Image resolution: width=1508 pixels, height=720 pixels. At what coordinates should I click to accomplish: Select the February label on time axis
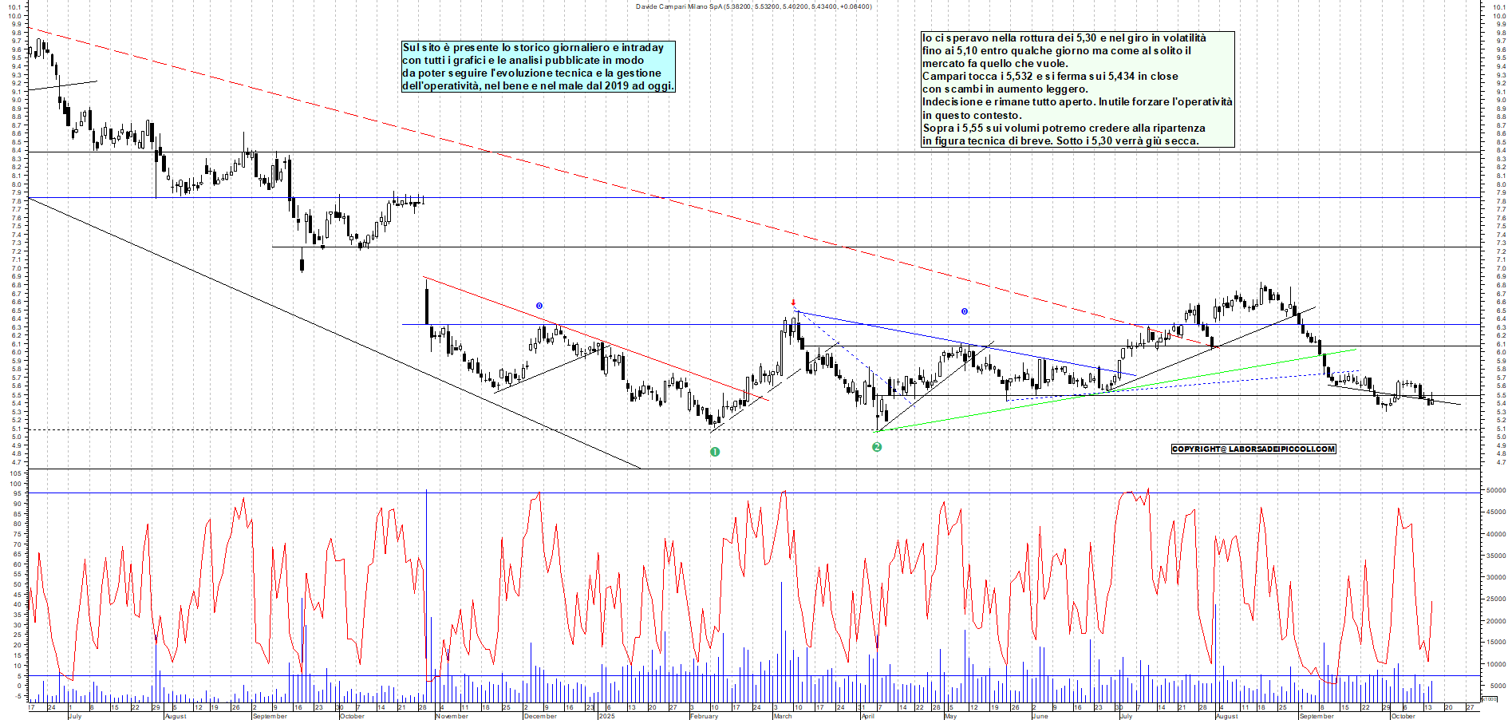coord(704,716)
